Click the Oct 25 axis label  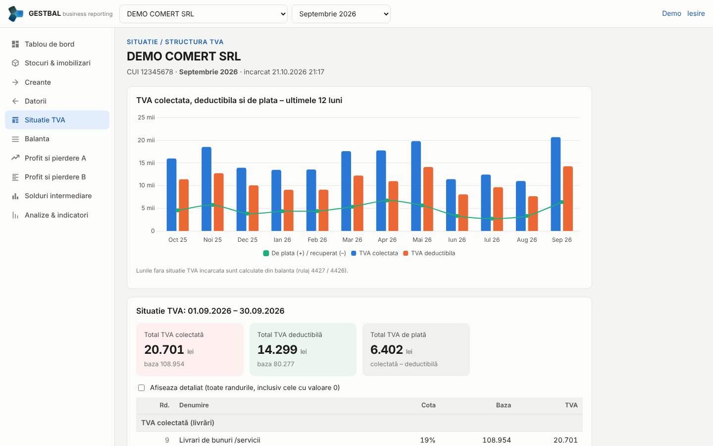(178, 240)
